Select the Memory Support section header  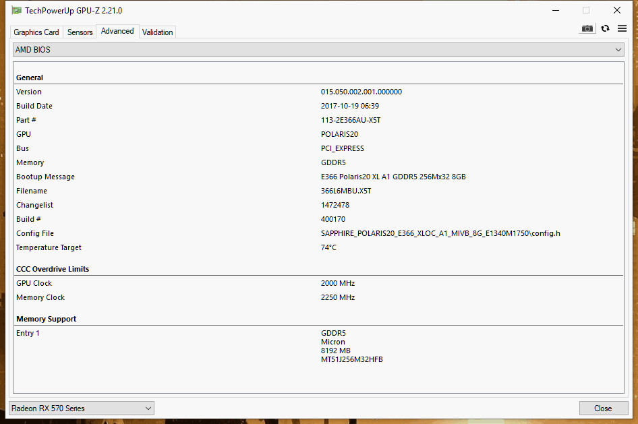[x=47, y=319]
